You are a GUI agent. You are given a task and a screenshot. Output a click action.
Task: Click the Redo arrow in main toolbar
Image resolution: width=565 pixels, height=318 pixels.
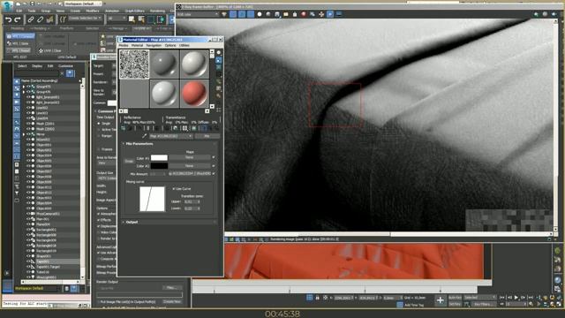(17, 19)
